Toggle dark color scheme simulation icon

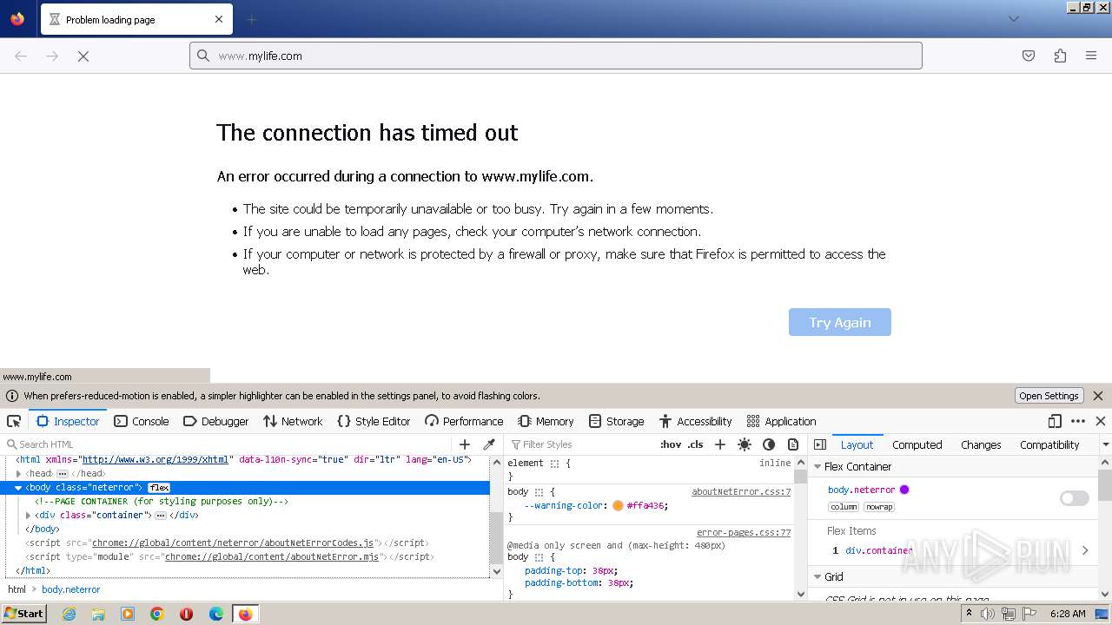tap(769, 444)
